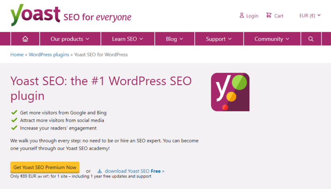Click the Yoast SEO plugin logo image
Viewport: 331px width, 189px height.
[230, 92]
